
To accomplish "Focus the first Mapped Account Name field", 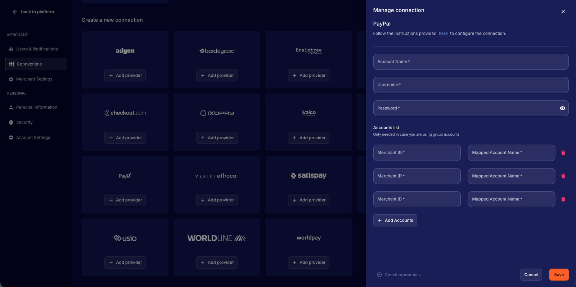I will click(512, 153).
